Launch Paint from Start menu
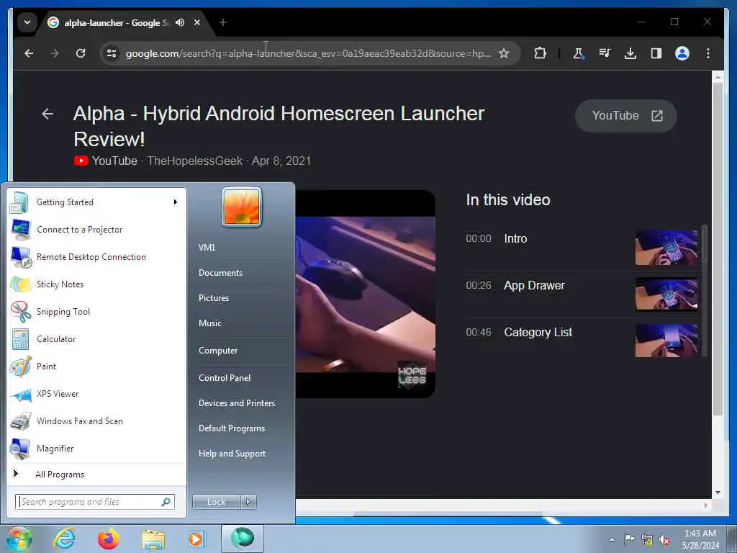737x553 pixels. coord(97,367)
